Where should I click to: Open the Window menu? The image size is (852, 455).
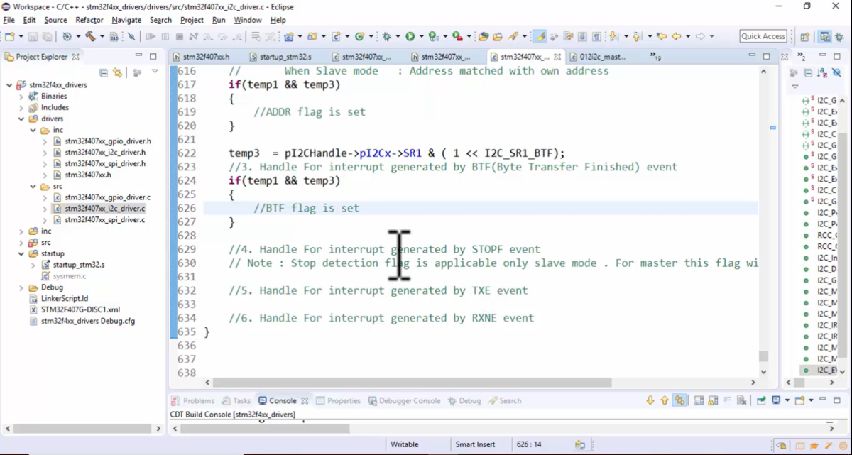click(x=248, y=20)
